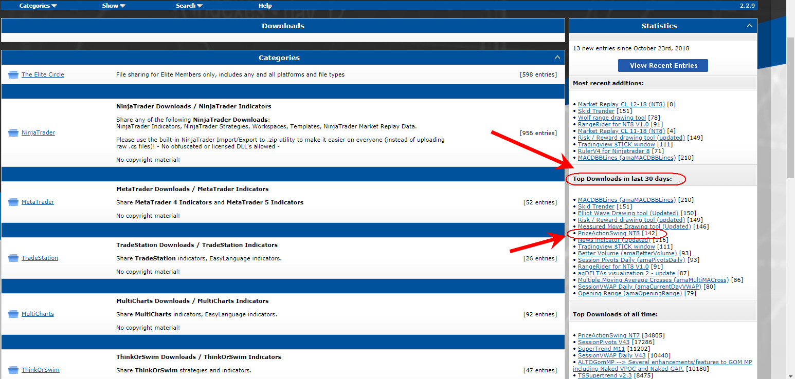The height and width of the screenshot is (379, 795).
Task: Click the "[92 entries]" count text
Action: click(540, 314)
